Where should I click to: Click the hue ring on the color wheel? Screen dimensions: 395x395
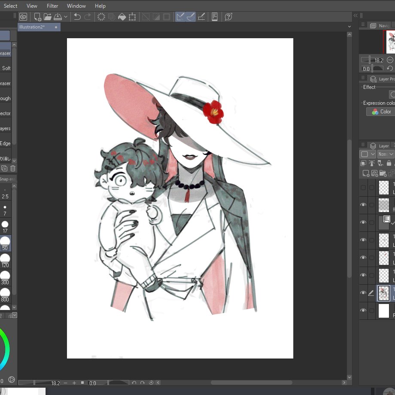[6, 349]
